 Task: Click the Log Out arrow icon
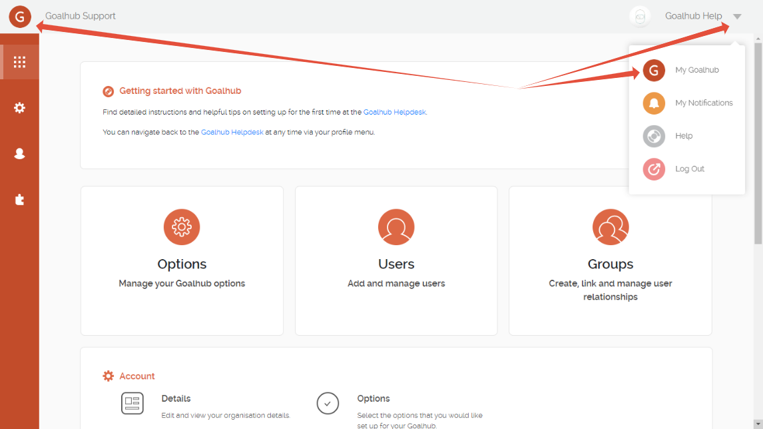(x=654, y=169)
